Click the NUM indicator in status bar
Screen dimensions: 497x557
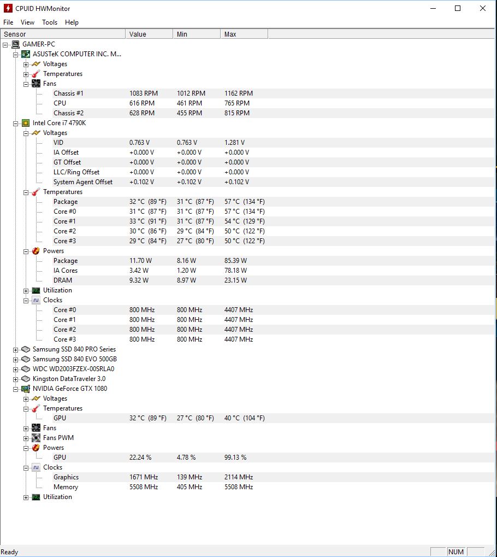coord(456,552)
